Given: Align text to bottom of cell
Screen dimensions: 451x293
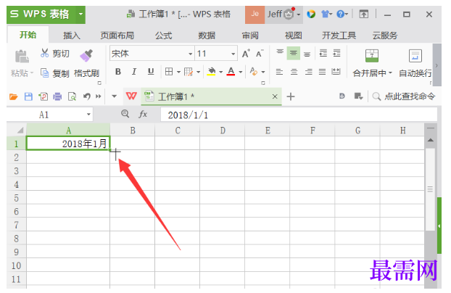Looking at the screenshot, I should [307, 54].
